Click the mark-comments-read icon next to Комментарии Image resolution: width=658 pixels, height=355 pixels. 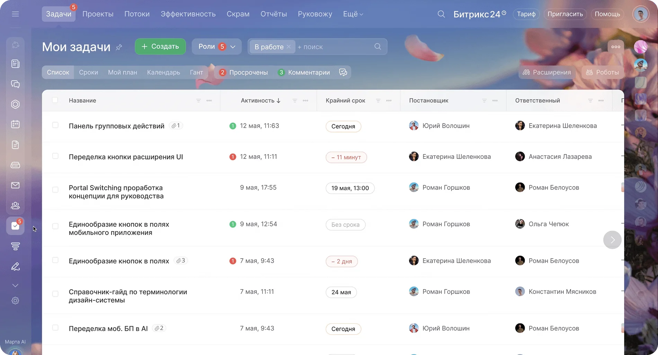click(x=343, y=72)
